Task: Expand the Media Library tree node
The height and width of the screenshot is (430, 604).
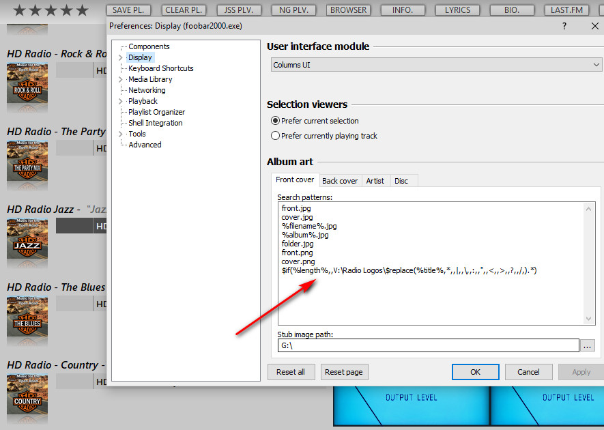Action: pyautogui.click(x=121, y=79)
